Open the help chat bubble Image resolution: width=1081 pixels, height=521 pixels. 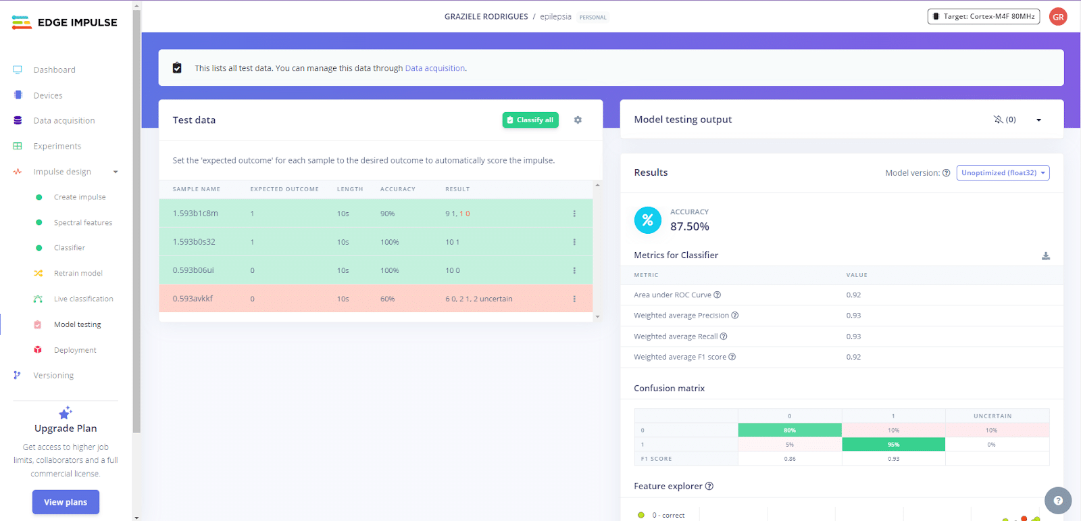click(x=1057, y=501)
